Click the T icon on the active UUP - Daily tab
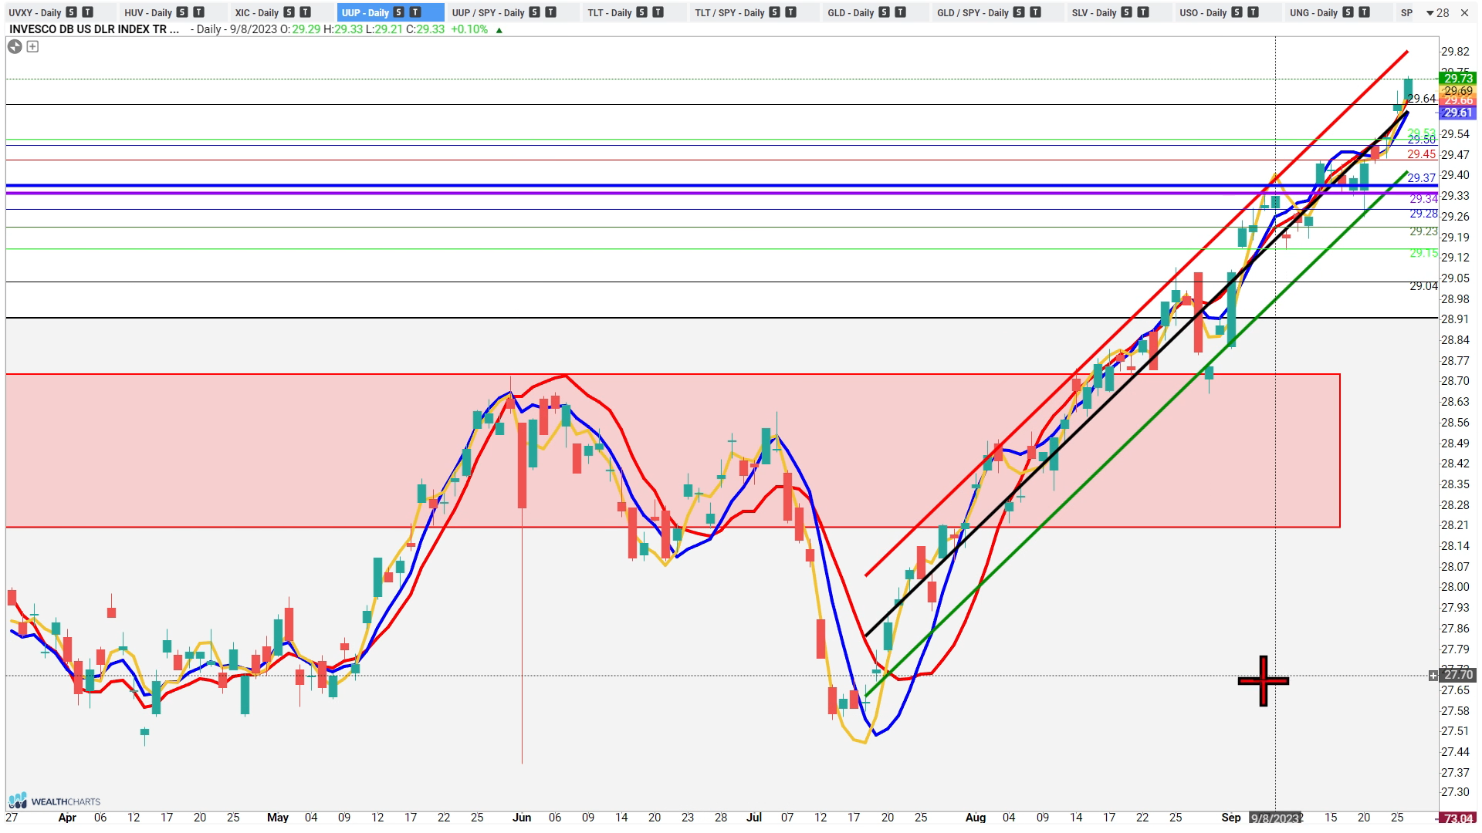The width and height of the screenshot is (1482, 833). pos(415,12)
